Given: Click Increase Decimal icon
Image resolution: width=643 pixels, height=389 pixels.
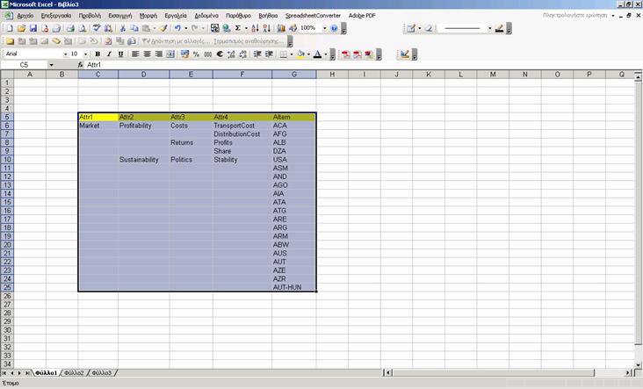Looking at the screenshot, I should [231, 54].
